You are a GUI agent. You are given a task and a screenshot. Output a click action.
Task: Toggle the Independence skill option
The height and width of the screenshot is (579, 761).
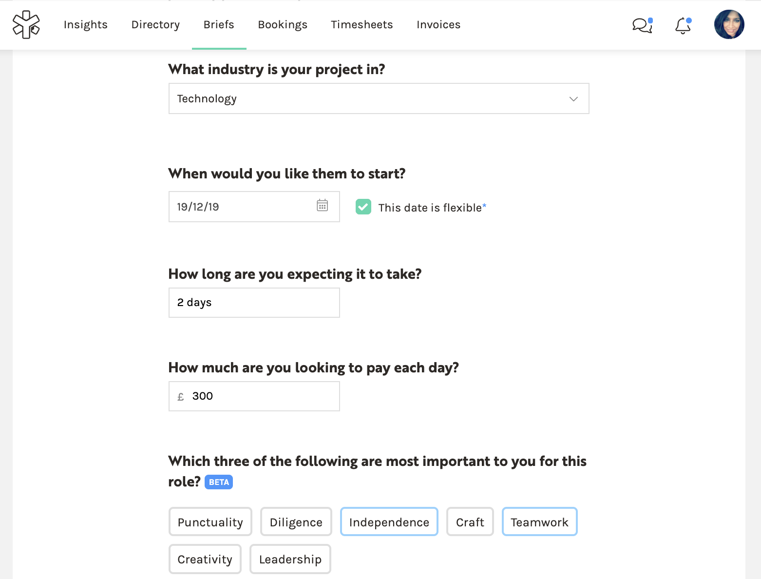pos(389,522)
